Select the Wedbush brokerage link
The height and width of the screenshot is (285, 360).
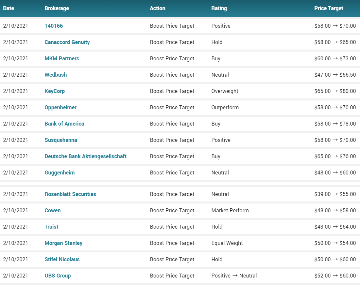pyautogui.click(x=56, y=75)
